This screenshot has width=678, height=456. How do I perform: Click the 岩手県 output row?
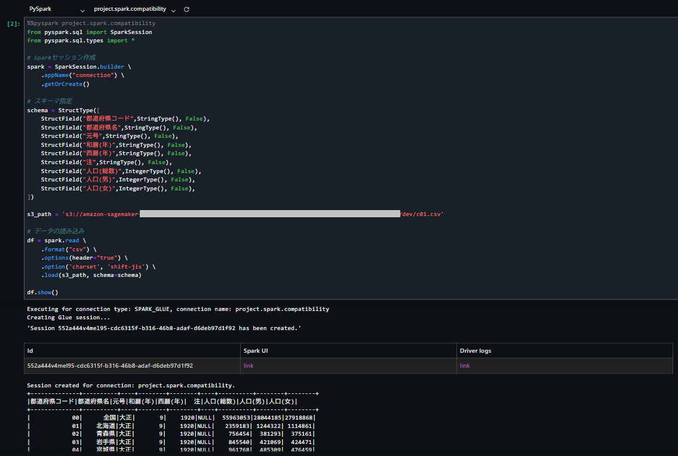tap(171, 442)
